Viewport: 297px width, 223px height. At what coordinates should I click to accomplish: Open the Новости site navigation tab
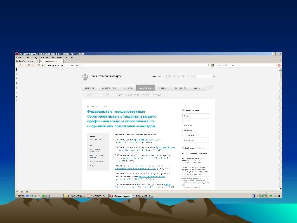click(90, 88)
